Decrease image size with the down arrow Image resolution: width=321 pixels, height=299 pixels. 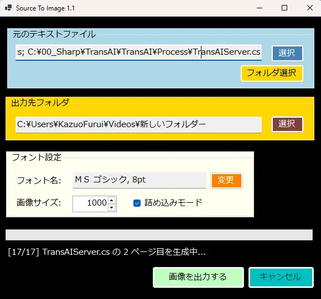pos(112,207)
